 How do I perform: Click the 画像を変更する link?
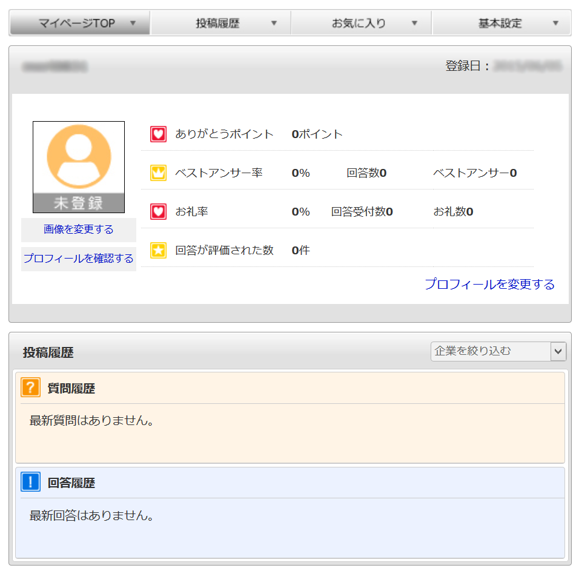(79, 229)
